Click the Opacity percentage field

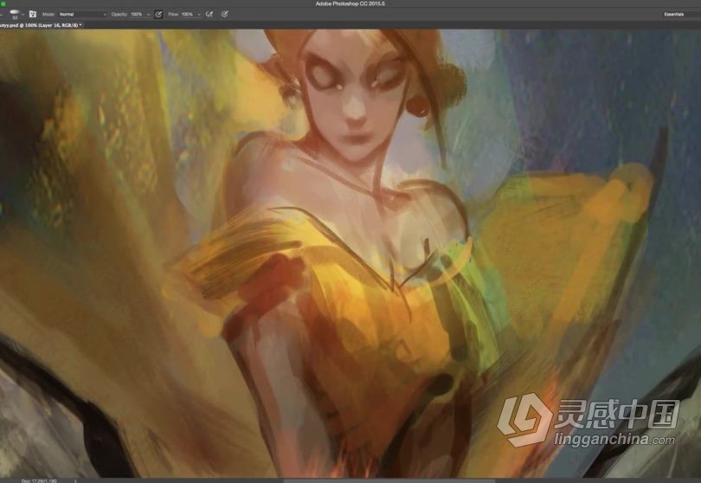click(x=136, y=15)
